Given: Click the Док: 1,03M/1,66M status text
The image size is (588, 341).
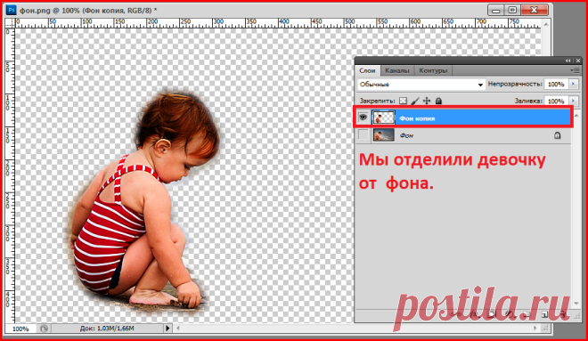Looking at the screenshot, I should [x=107, y=329].
